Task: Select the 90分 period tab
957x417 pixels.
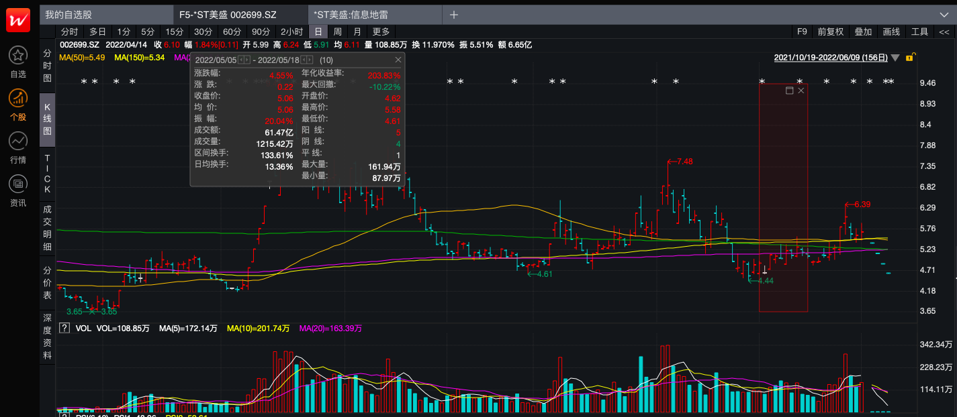Action: [x=261, y=32]
